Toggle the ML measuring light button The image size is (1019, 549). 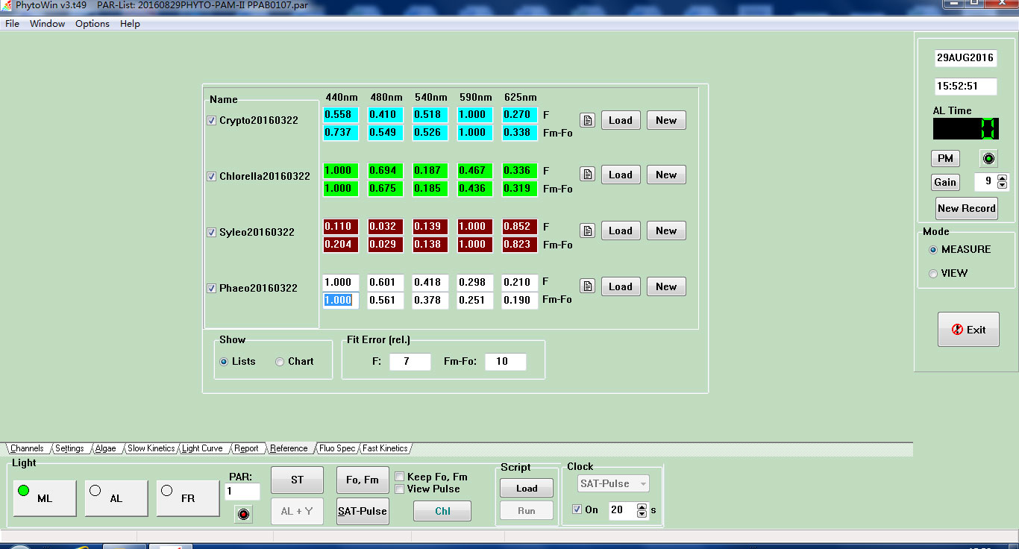pyautogui.click(x=45, y=498)
